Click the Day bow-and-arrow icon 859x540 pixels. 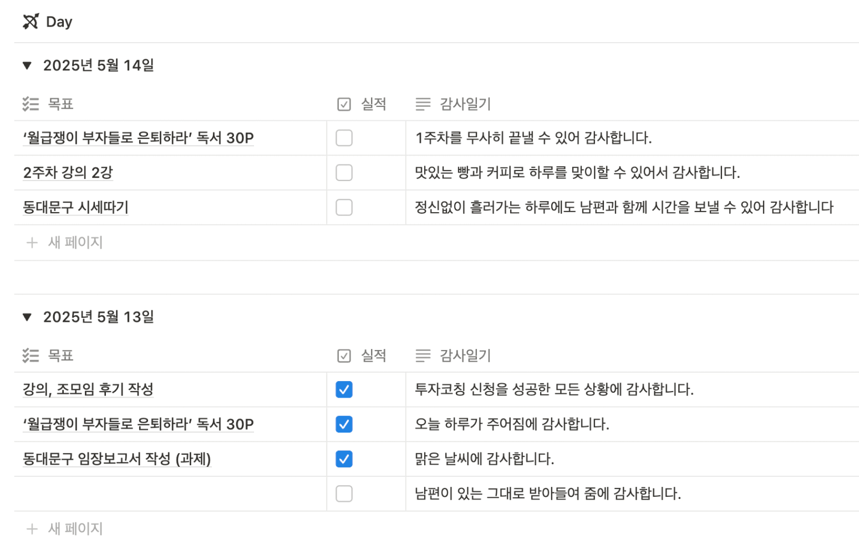pyautogui.click(x=31, y=22)
